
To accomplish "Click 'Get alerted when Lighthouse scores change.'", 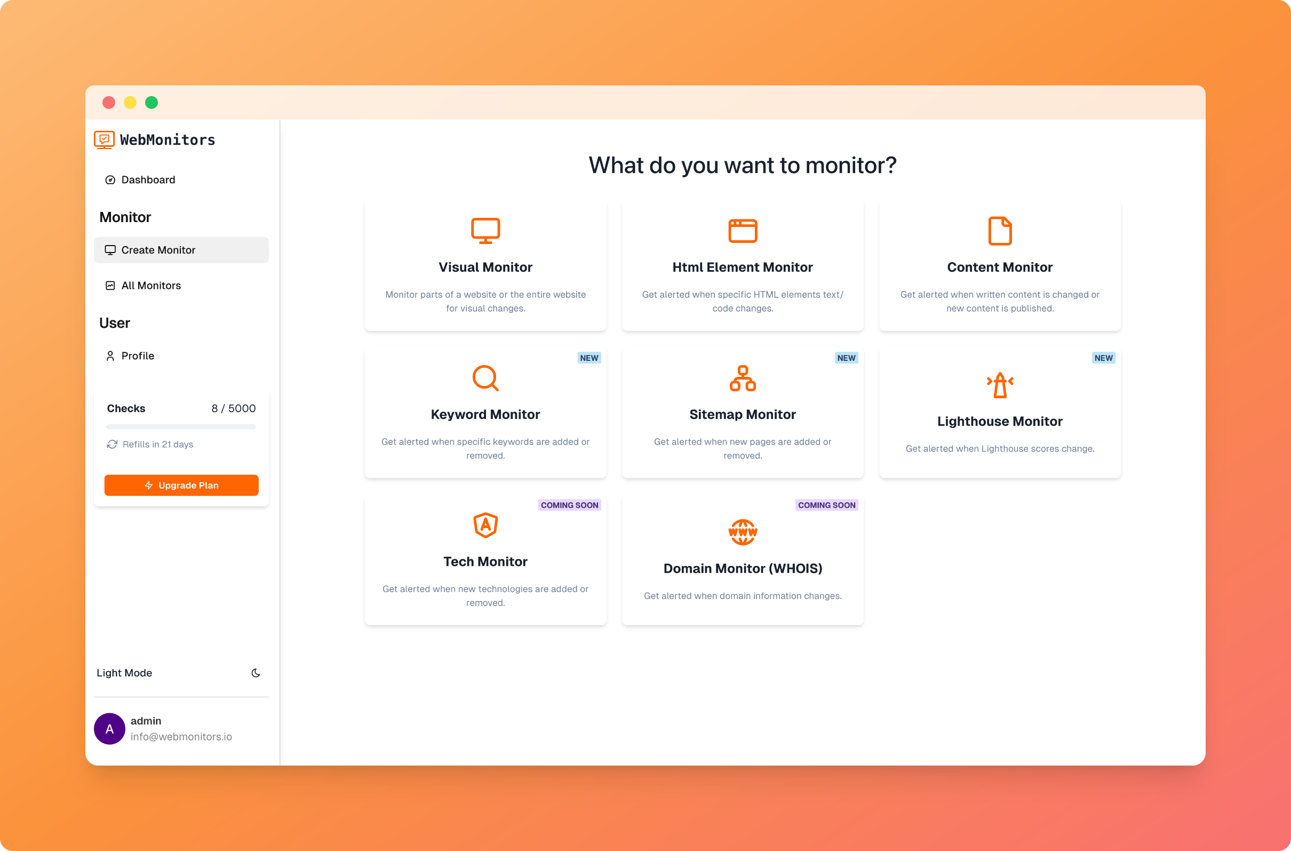I will pos(1000,448).
